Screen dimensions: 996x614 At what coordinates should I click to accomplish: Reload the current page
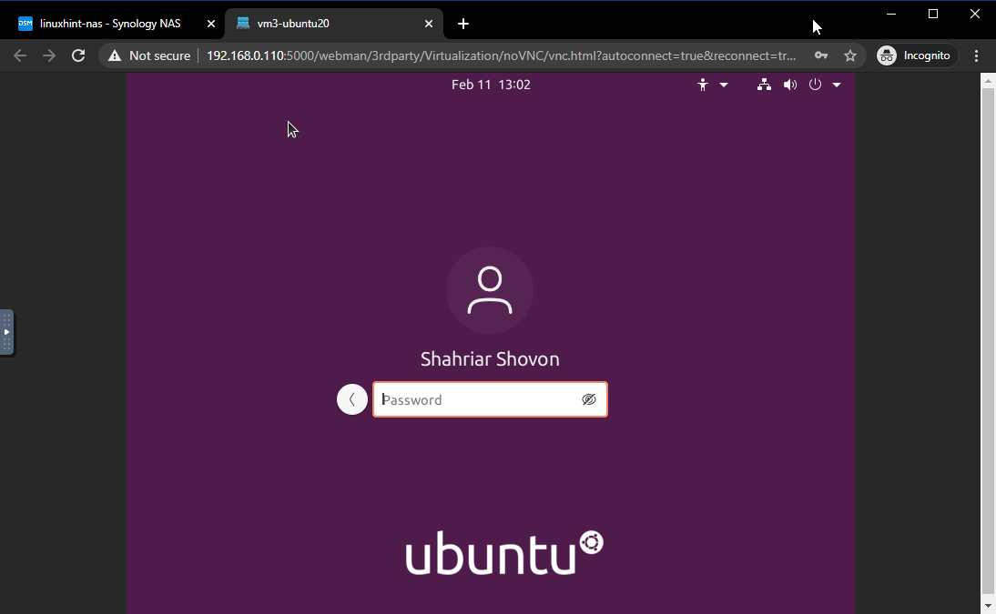tap(78, 55)
